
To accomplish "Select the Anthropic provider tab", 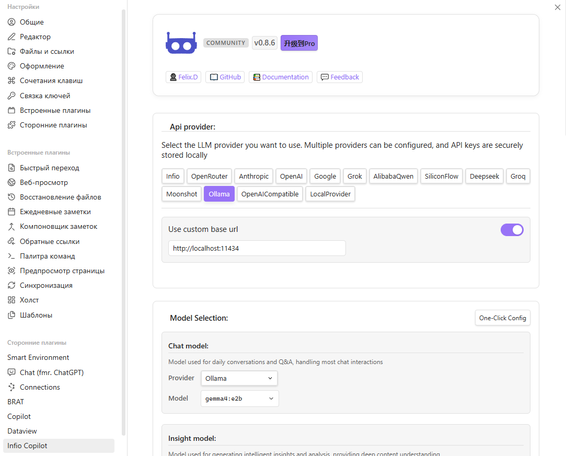I will tap(253, 177).
